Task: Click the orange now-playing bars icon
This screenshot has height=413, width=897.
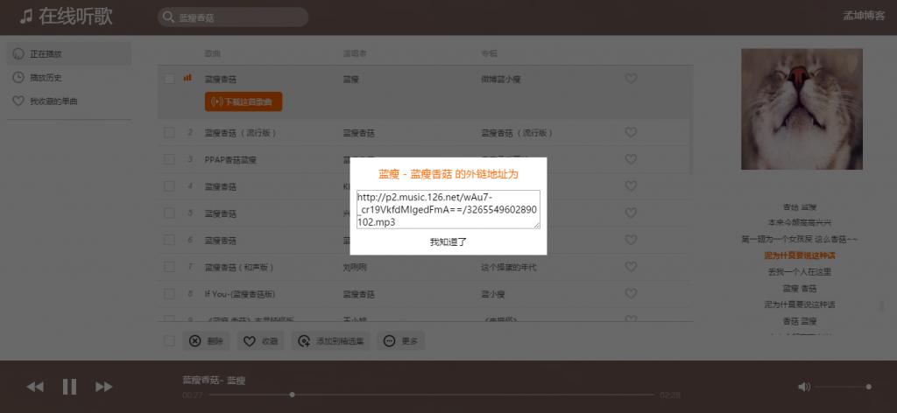Action: coord(187,78)
